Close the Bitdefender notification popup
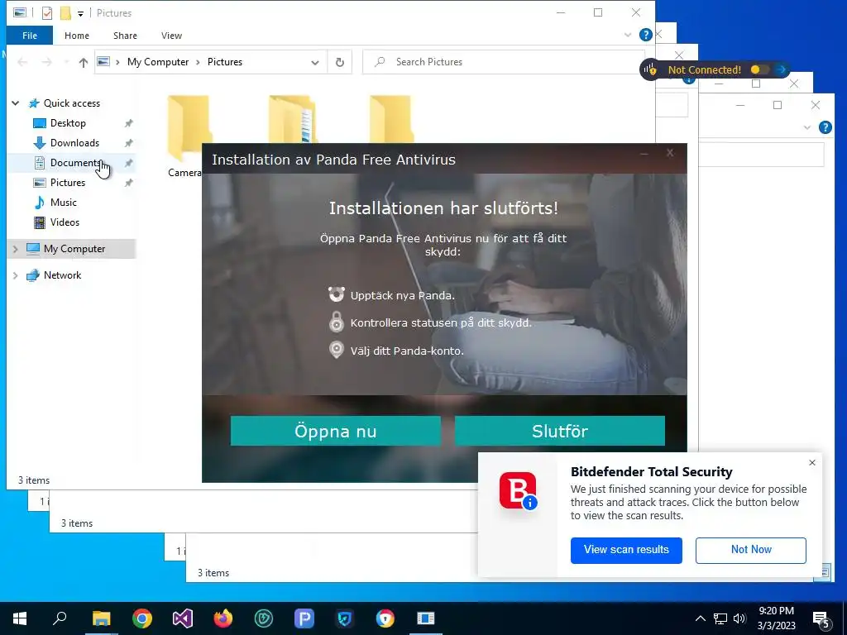847x635 pixels. click(x=812, y=463)
